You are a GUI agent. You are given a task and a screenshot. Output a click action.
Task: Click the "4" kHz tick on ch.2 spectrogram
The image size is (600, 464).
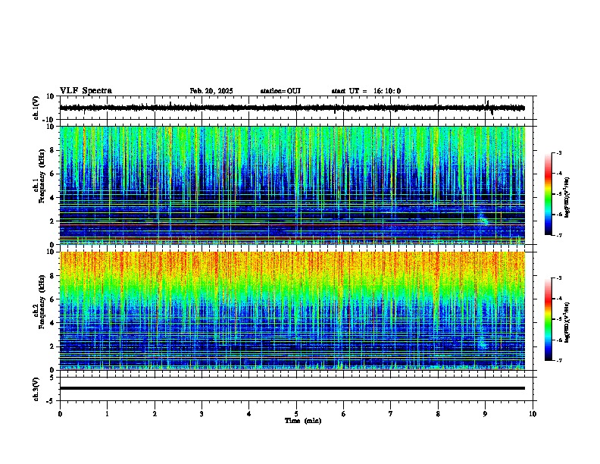[52, 323]
